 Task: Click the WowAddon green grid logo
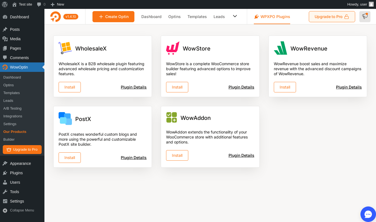pyautogui.click(x=172, y=117)
